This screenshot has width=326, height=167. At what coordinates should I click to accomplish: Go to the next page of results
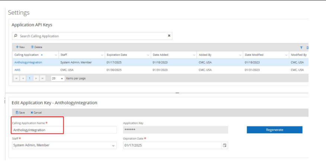tap(36, 79)
